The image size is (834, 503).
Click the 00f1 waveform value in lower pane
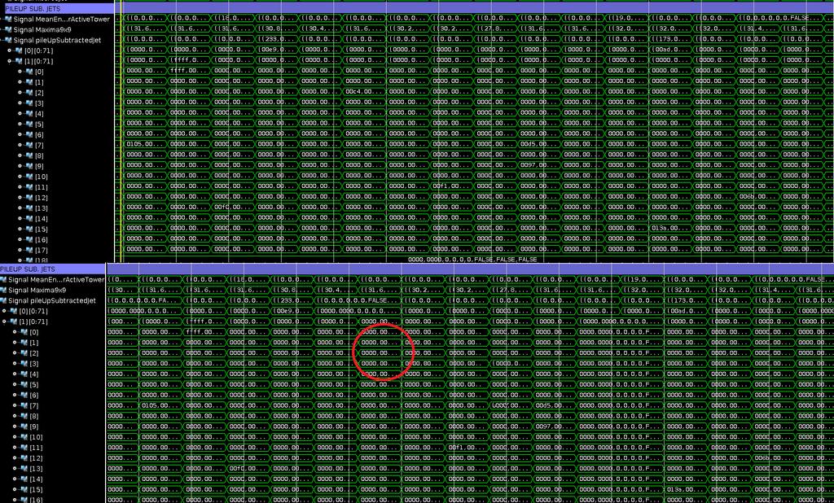[456, 447]
